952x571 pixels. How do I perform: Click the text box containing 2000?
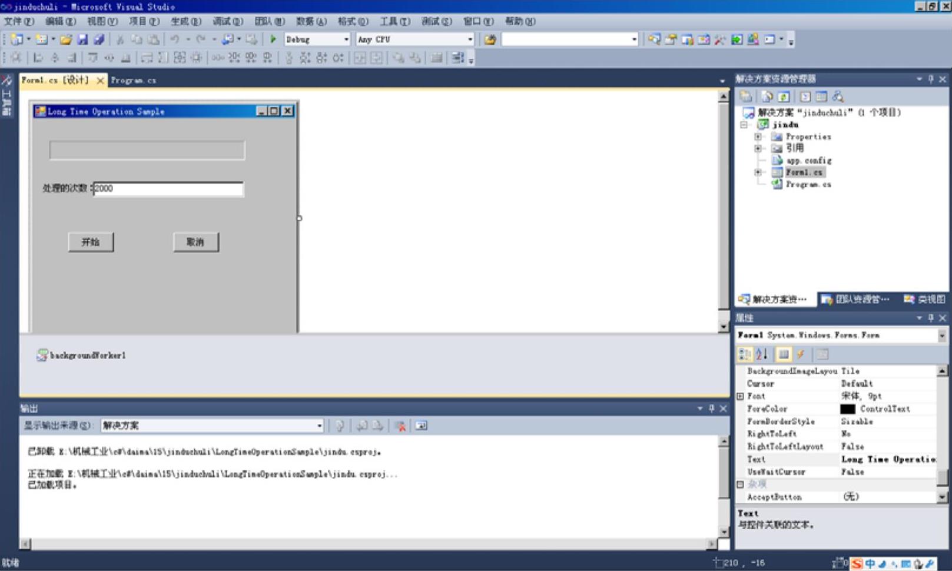coord(168,189)
